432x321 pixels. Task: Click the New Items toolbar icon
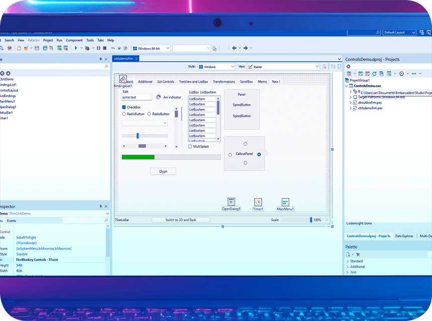click(19, 48)
